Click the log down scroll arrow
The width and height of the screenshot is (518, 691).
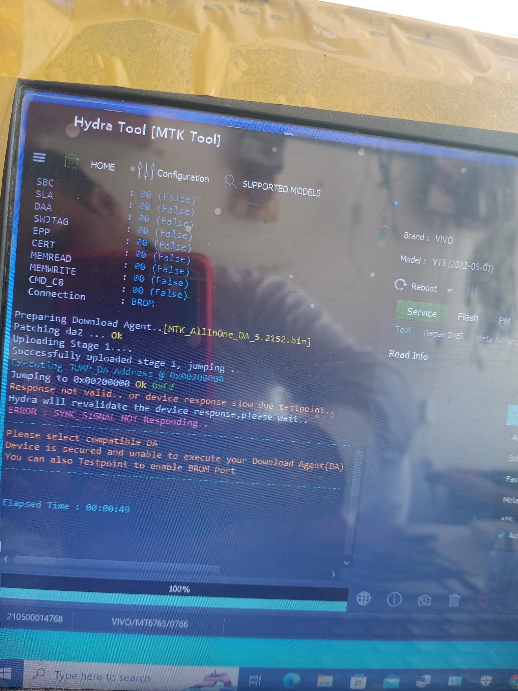click(x=346, y=562)
